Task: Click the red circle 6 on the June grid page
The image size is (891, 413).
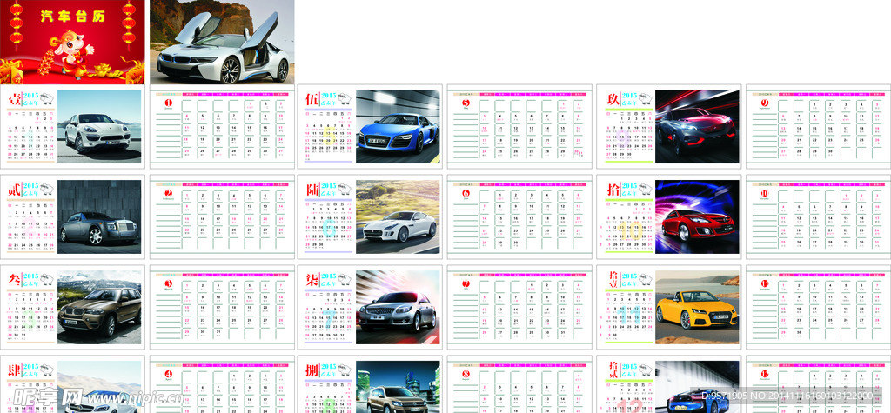Action: [x=466, y=193]
